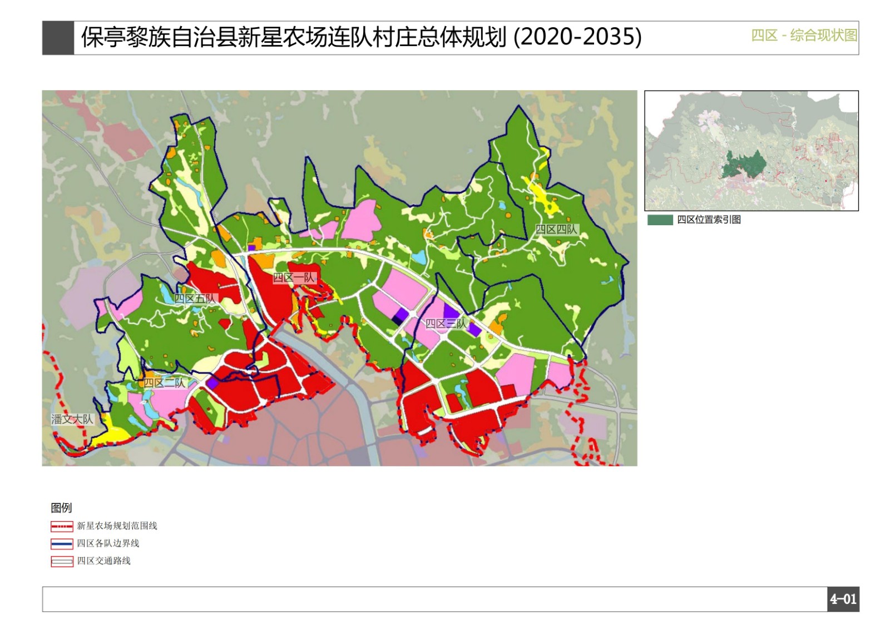The image size is (890, 629).
Task: Click the legend text 四区各队边界线
Action: [x=108, y=543]
